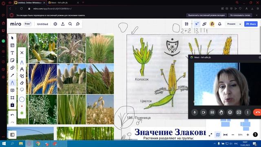Pick the small red pen color
Screen dimensions: 261x147
[x=22, y=106]
